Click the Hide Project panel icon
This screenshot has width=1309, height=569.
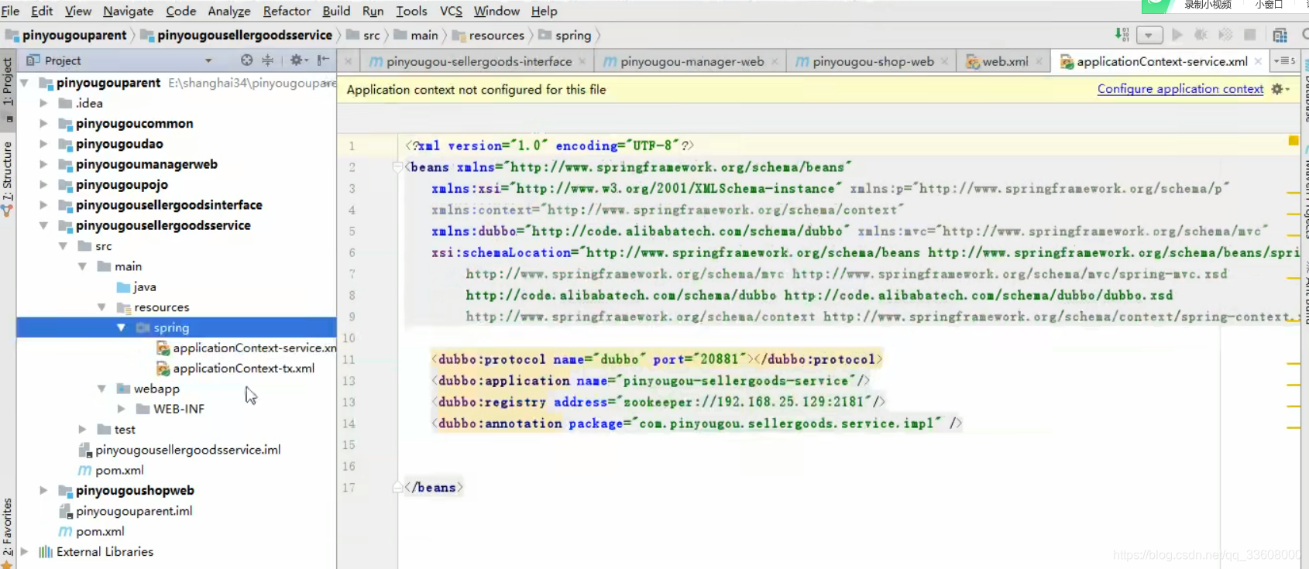[323, 60]
